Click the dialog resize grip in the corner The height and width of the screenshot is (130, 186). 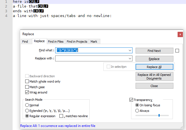point(182,127)
